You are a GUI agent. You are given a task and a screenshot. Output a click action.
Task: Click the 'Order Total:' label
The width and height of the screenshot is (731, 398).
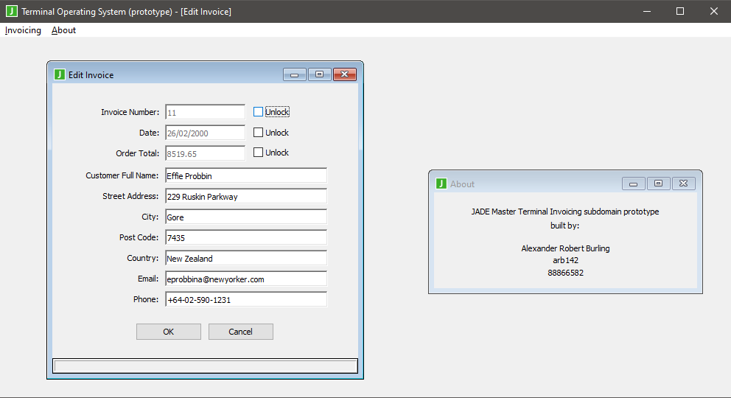click(138, 153)
